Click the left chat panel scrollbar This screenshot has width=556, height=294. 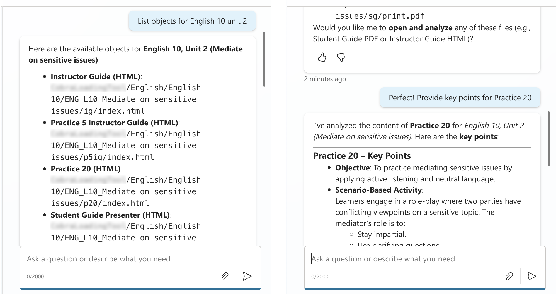click(x=264, y=59)
